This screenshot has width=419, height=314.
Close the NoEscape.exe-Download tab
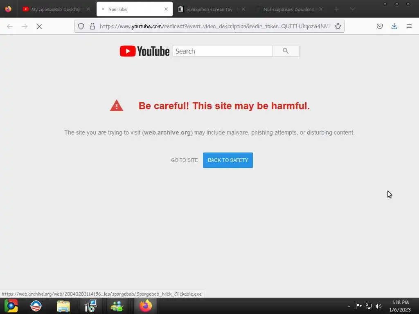pos(321,9)
